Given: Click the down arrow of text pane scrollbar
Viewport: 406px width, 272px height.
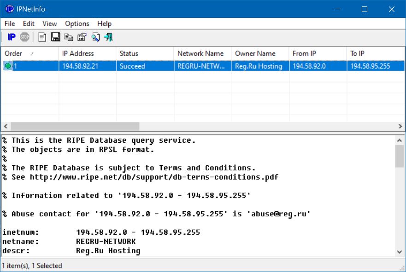Looking at the screenshot, I should [400, 252].
